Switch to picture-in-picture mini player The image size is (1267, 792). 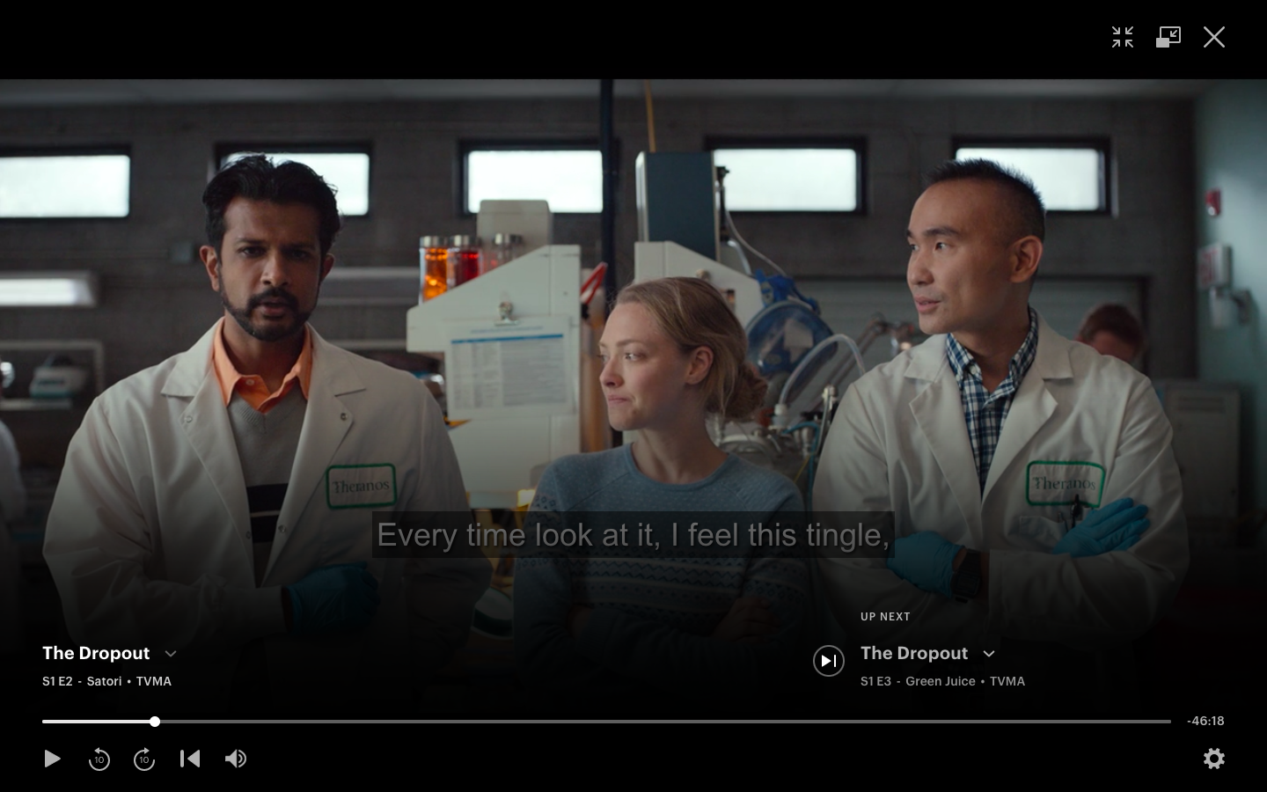[x=1168, y=37]
